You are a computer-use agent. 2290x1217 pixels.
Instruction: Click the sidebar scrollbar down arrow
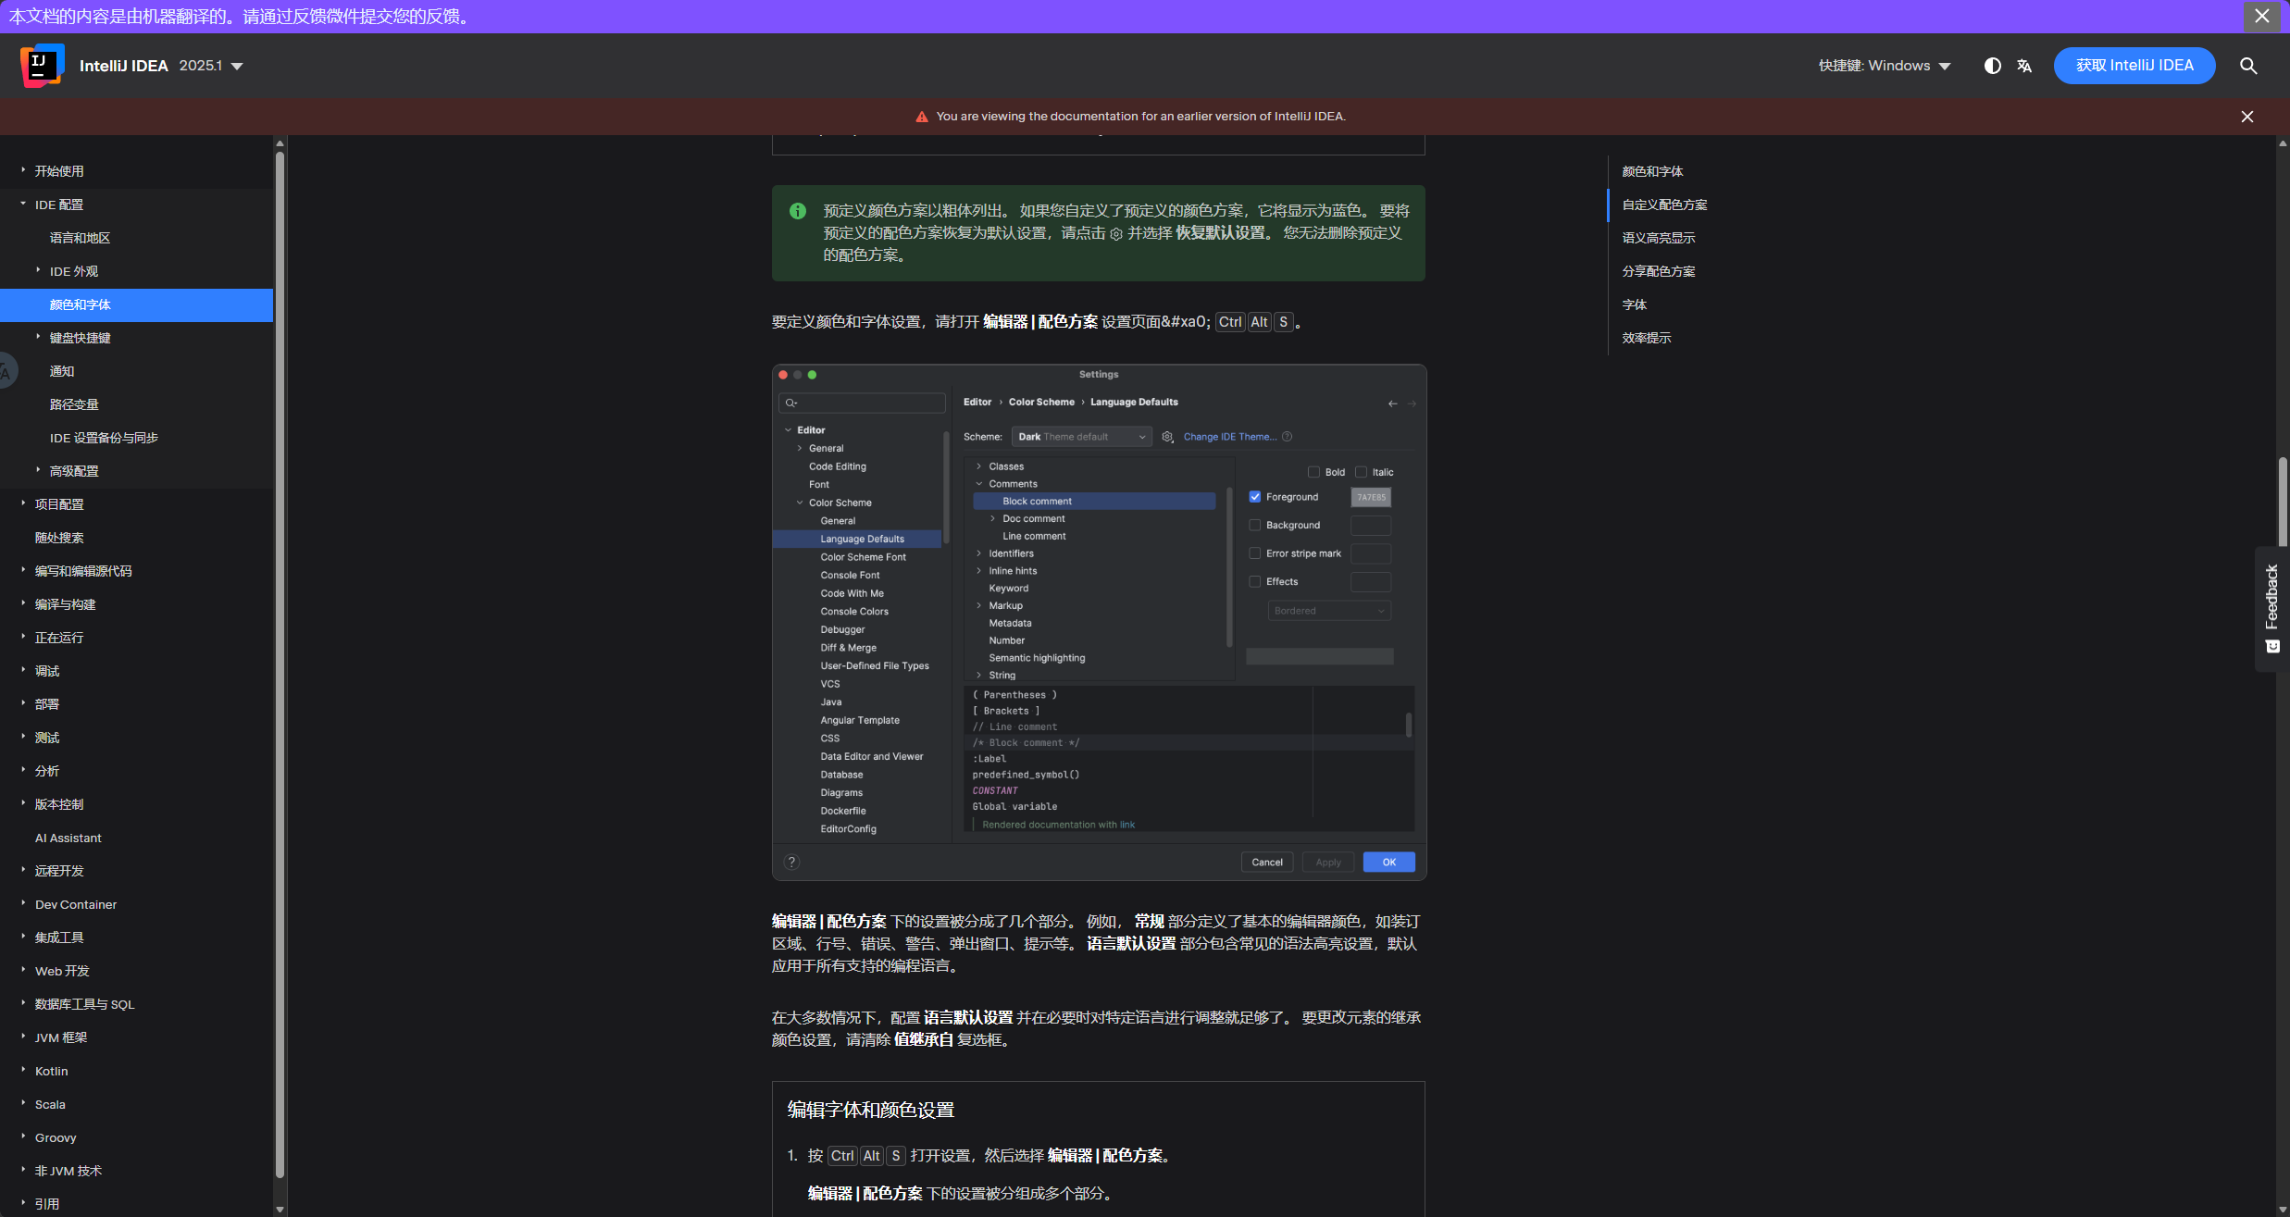click(280, 1209)
